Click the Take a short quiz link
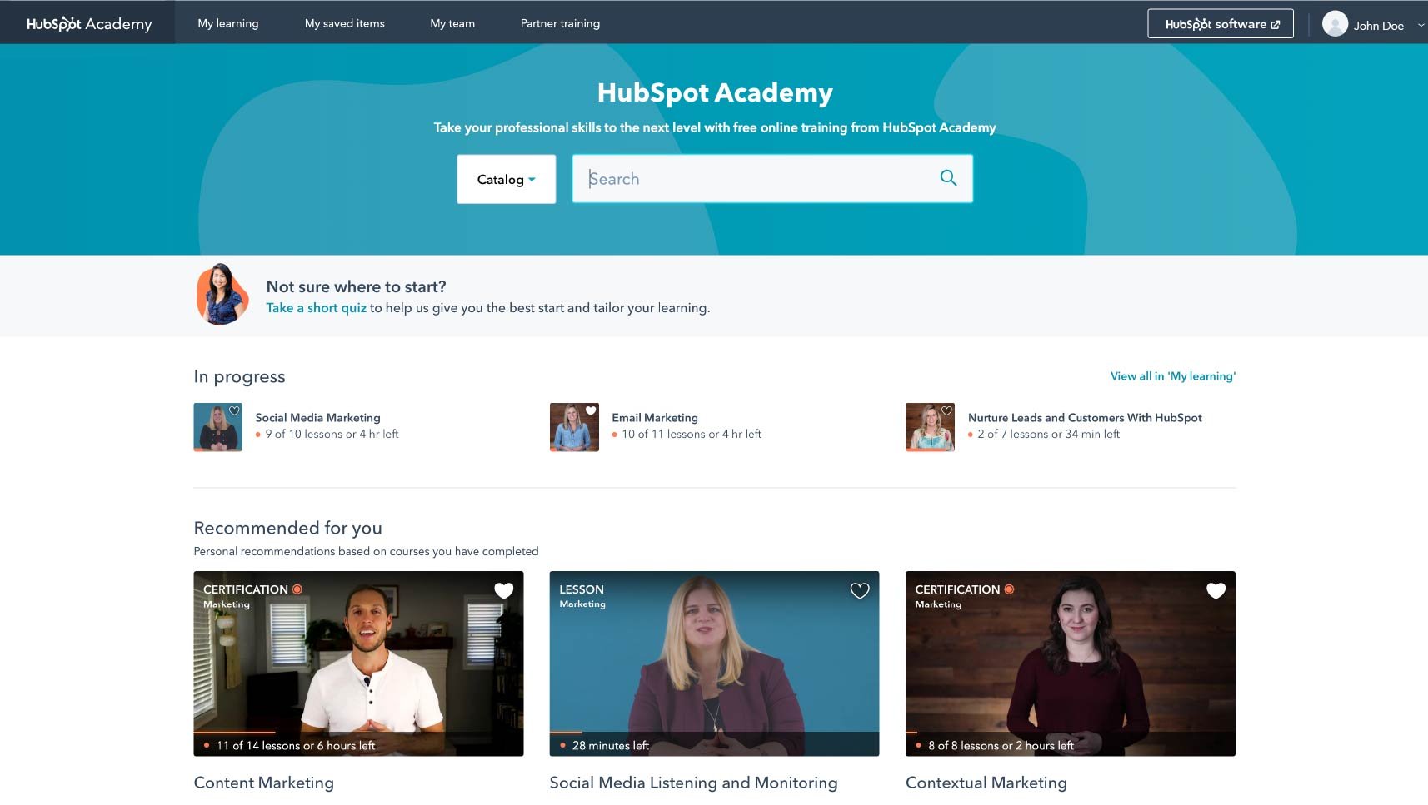 click(317, 308)
